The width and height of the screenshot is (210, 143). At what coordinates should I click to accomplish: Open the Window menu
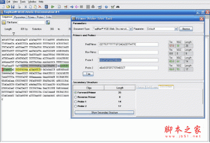[32, 2]
